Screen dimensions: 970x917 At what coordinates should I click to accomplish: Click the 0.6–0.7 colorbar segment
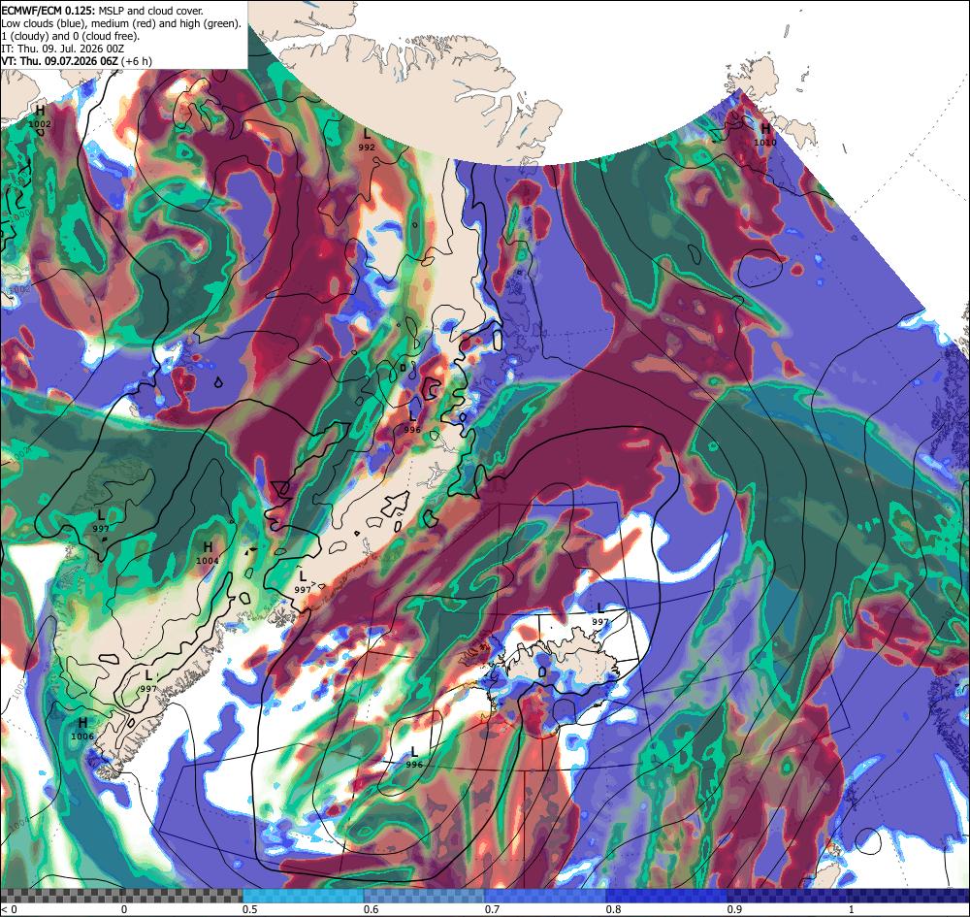[x=424, y=896]
